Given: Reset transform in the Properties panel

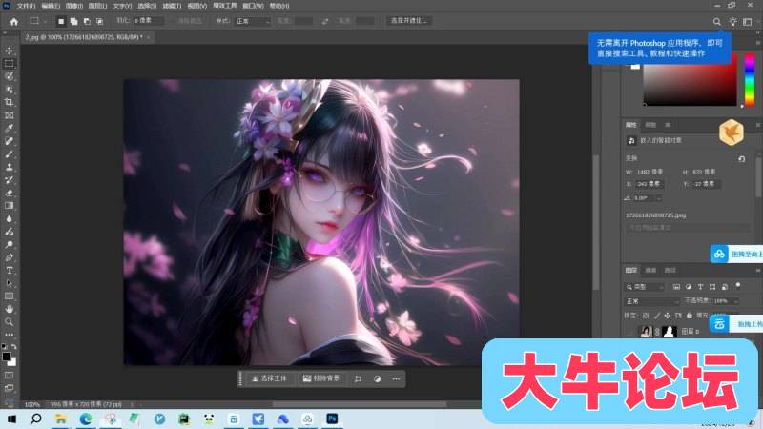Looking at the screenshot, I should pyautogui.click(x=742, y=158).
